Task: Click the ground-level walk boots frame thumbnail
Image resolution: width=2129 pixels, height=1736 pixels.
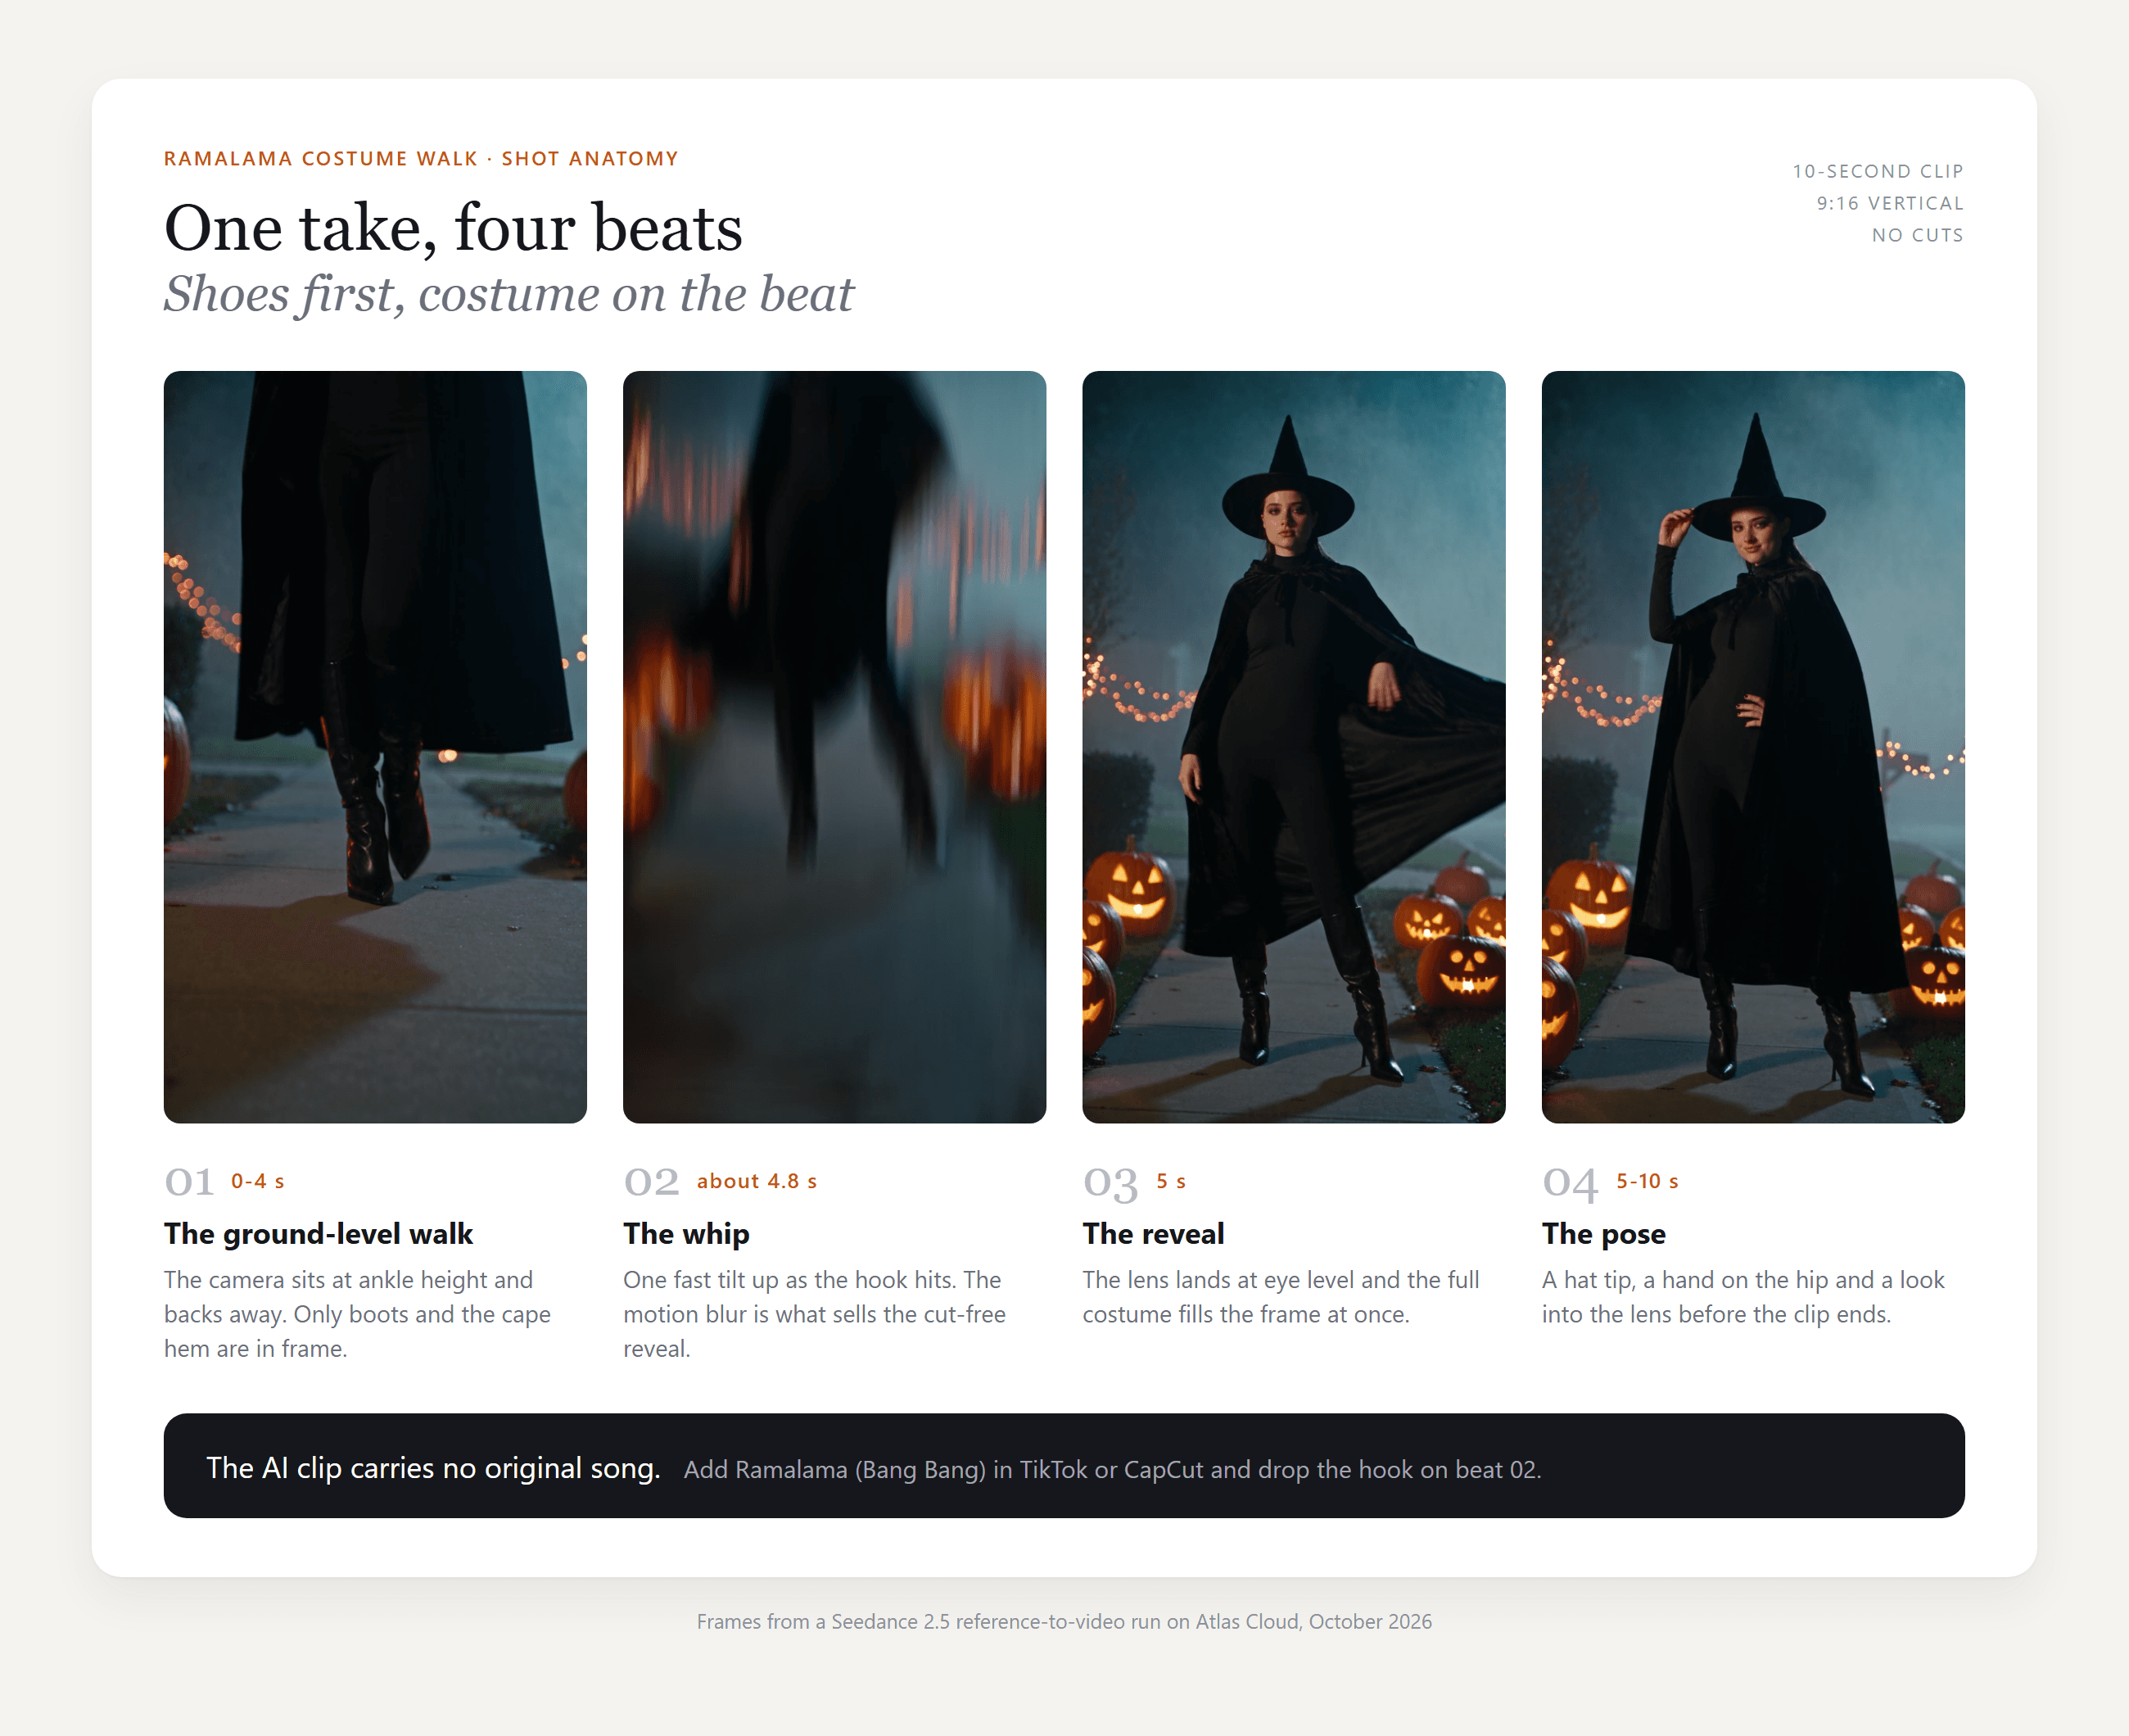Action: point(375,746)
